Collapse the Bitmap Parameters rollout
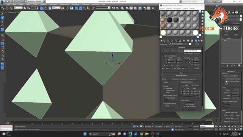 181,75
